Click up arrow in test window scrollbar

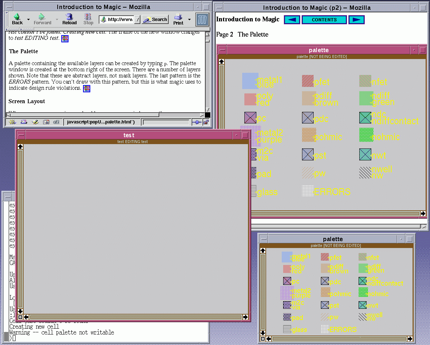[20, 147]
